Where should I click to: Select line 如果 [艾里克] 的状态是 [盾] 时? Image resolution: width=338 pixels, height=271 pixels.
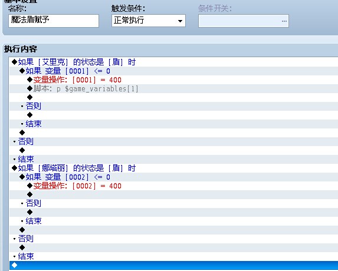(174, 62)
